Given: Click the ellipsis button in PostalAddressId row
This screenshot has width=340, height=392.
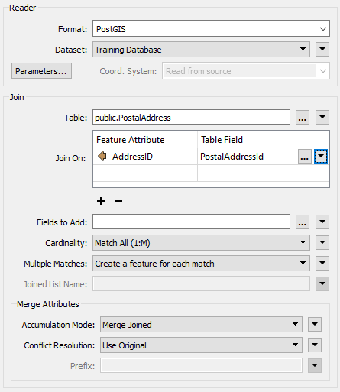Looking at the screenshot, I should click(x=305, y=157).
